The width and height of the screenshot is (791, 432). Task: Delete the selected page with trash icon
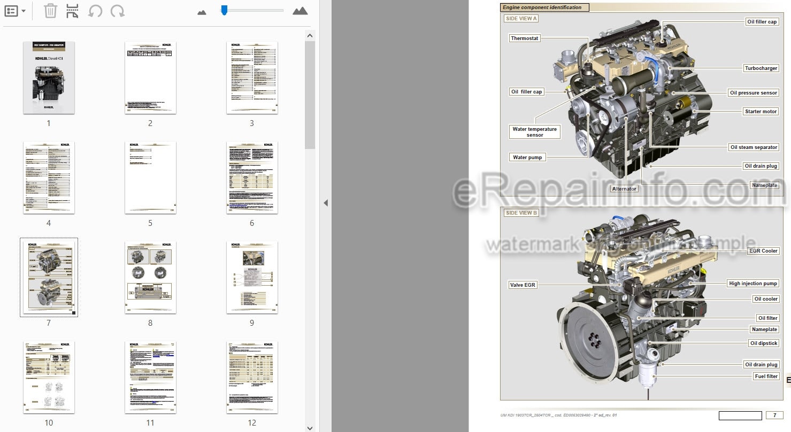[50, 11]
